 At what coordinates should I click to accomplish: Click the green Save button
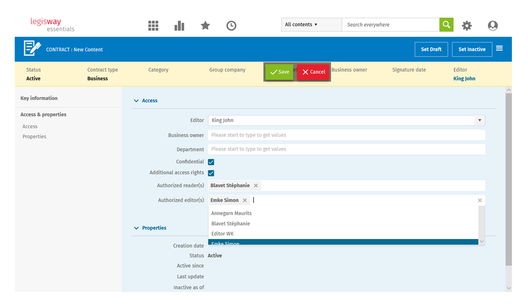pyautogui.click(x=279, y=72)
